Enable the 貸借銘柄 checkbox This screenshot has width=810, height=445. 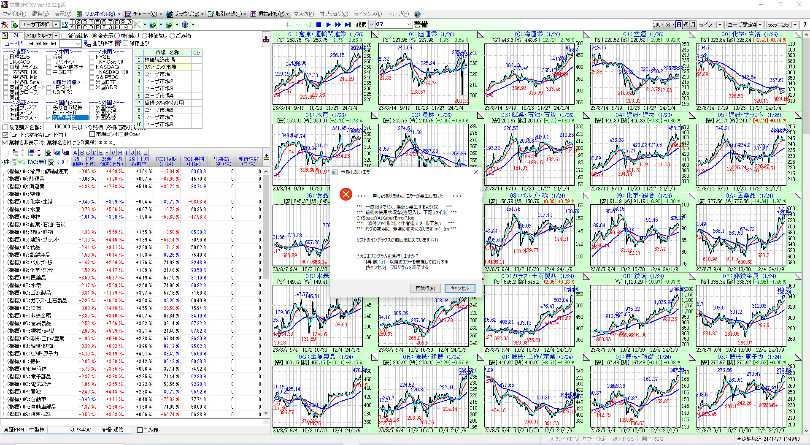(x=65, y=36)
